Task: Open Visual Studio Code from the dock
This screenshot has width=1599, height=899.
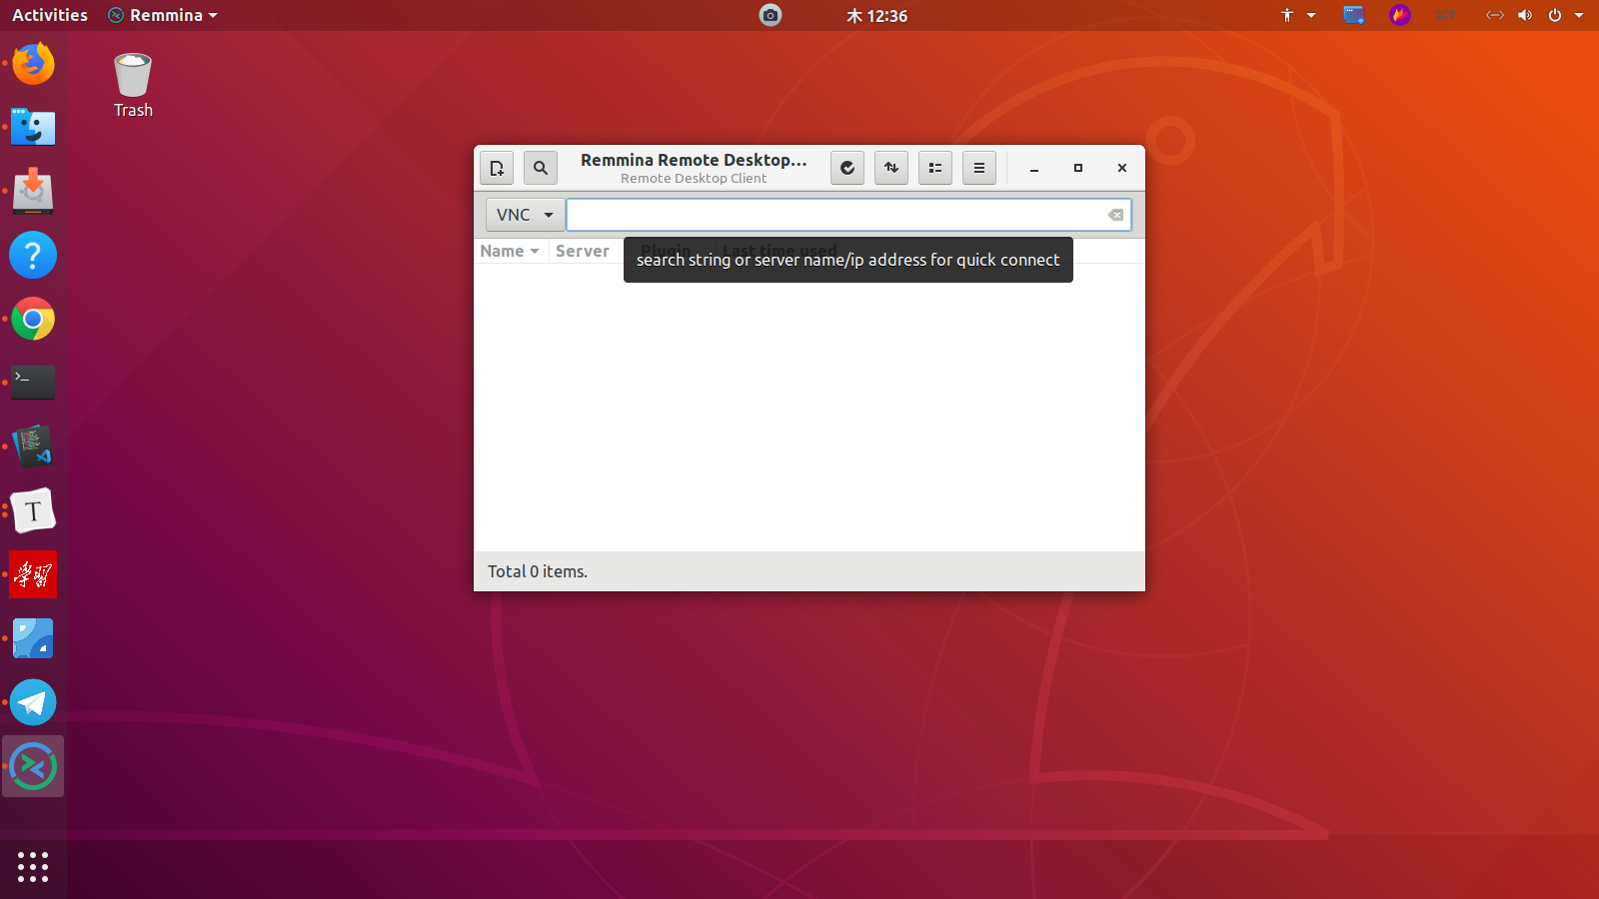Action: pos(33,447)
